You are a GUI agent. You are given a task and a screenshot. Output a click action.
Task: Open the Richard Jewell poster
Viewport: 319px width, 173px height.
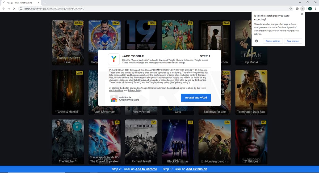pos(141,142)
